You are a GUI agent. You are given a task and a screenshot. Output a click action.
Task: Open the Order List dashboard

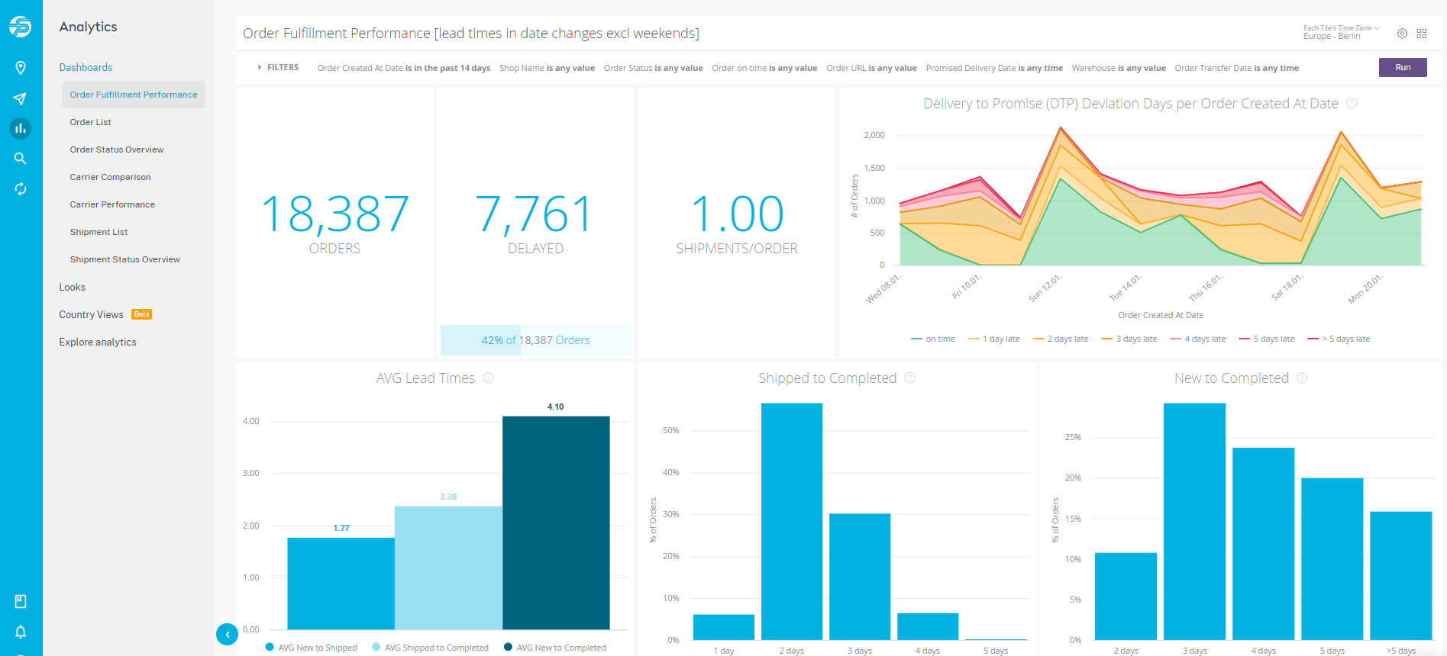(x=90, y=122)
